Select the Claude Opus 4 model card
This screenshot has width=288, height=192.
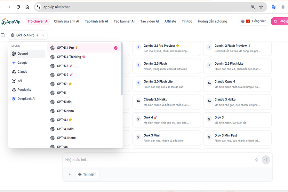click(x=237, y=84)
